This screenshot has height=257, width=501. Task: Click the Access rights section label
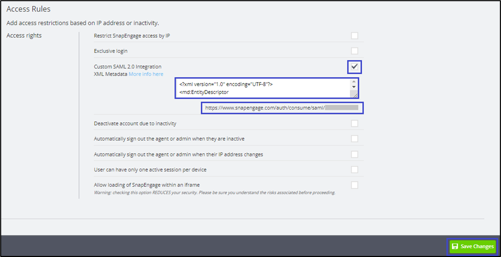coord(24,36)
